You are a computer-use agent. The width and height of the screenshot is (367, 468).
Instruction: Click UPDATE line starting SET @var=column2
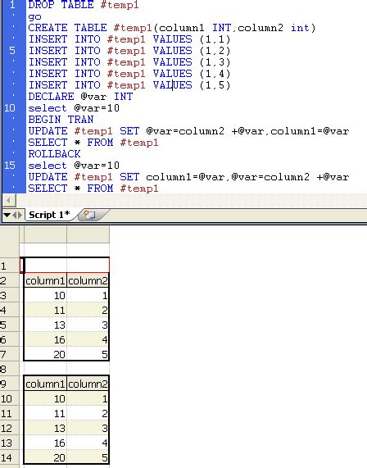[x=188, y=131]
